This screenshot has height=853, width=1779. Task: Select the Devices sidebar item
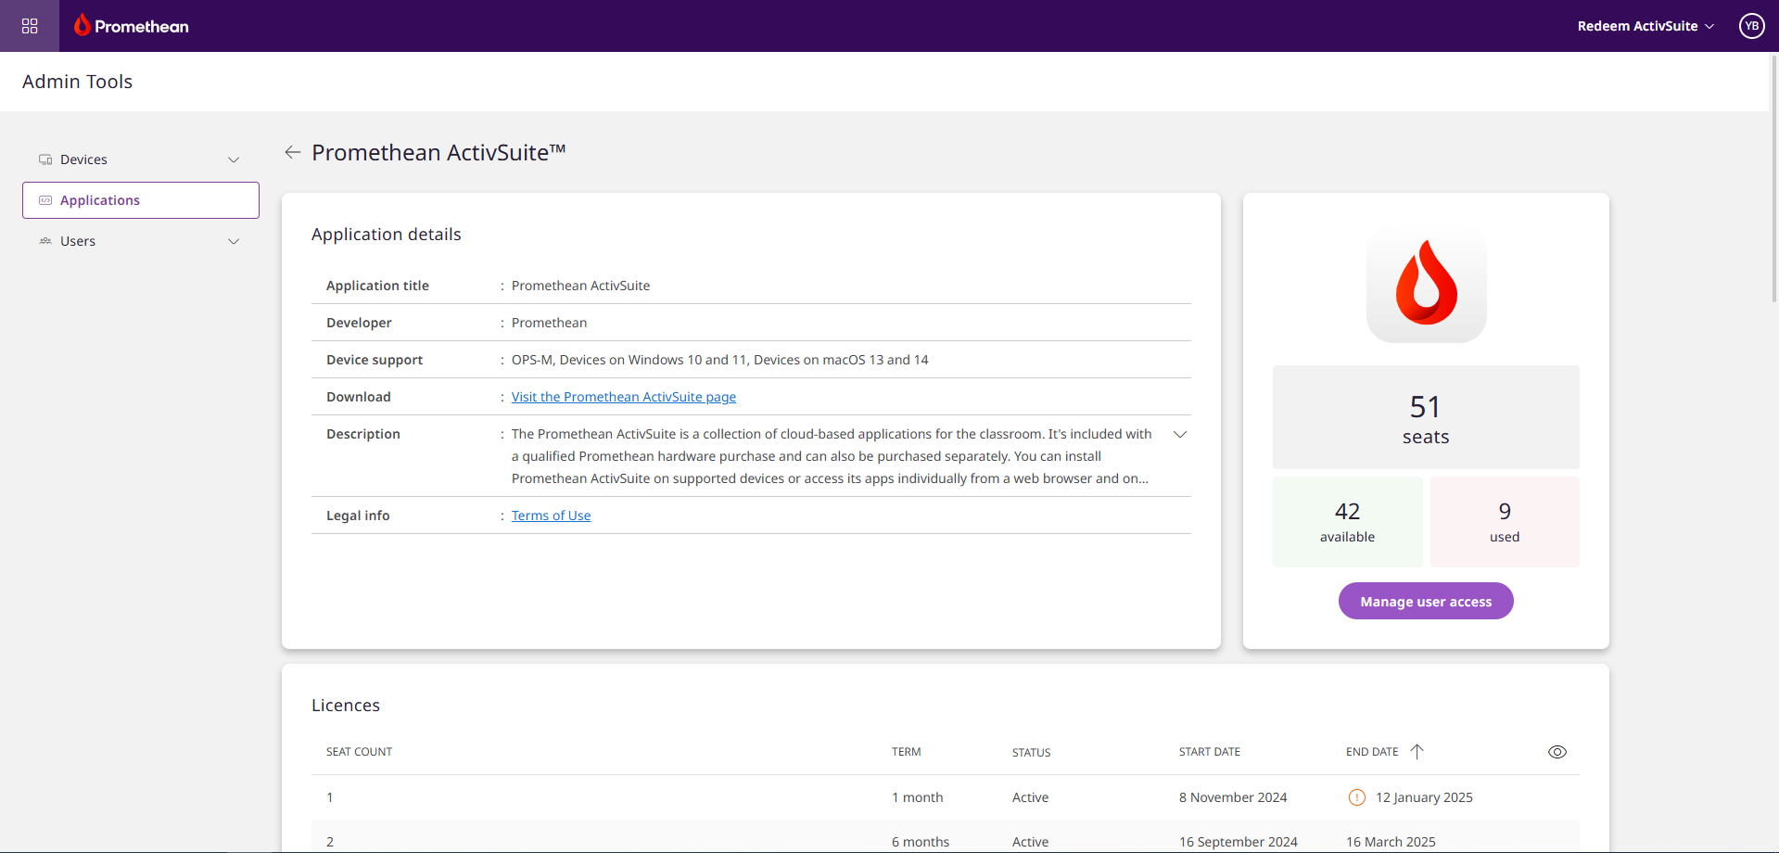pos(141,159)
